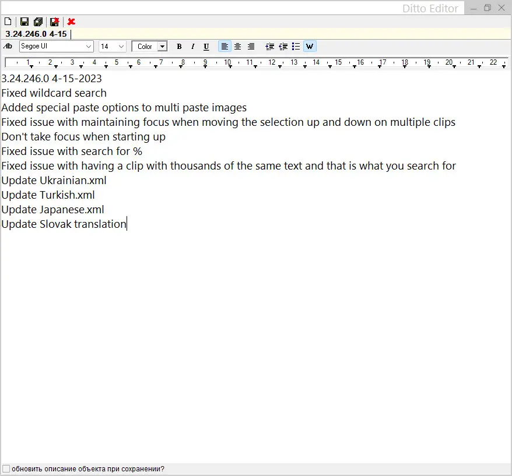Click the Save and Close icon
Screen dimensions: 512x476
point(55,22)
